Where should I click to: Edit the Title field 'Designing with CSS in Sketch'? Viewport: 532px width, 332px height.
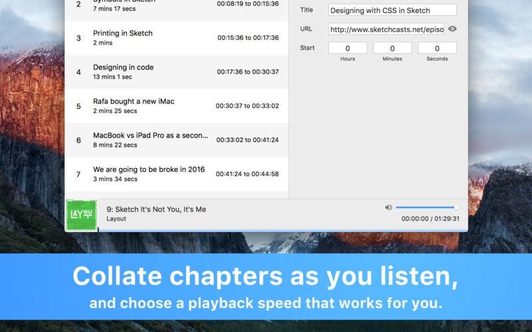click(392, 10)
